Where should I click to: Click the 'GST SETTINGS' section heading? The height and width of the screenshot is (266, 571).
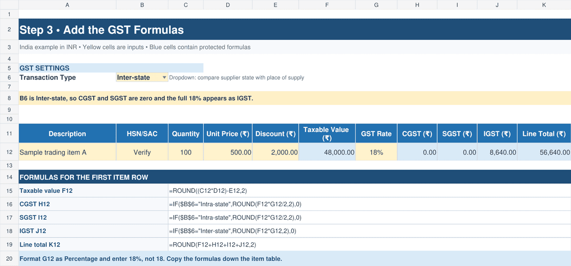point(44,68)
